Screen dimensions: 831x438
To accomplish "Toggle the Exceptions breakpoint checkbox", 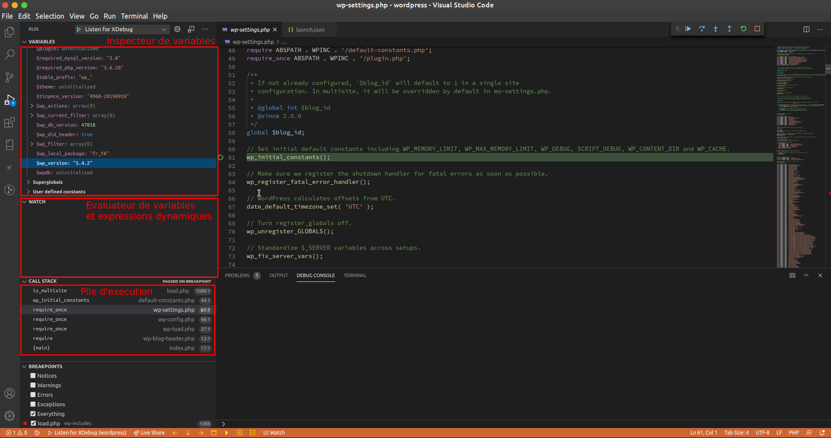I will (x=33, y=404).
